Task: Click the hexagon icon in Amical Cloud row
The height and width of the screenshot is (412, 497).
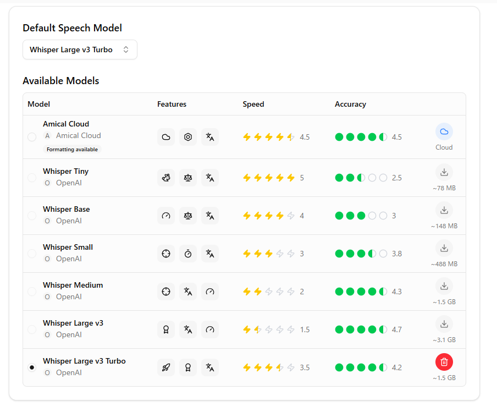Action: [188, 137]
